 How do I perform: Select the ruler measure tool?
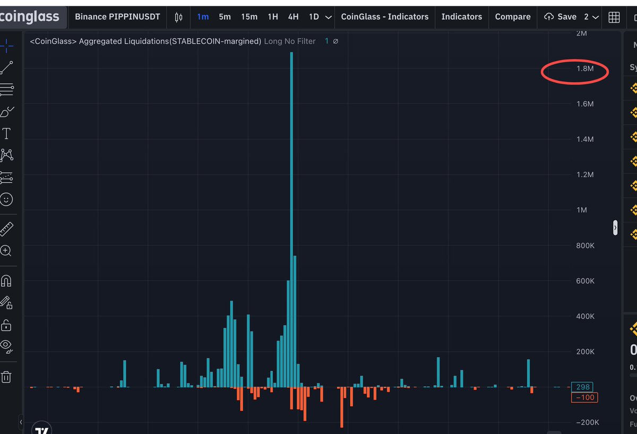pos(6,229)
